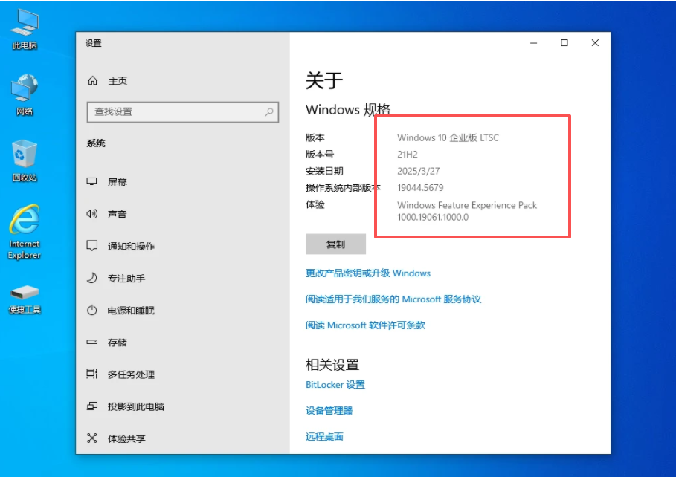Click the Windows 规格 heading
Viewport: 676px width, 477px height.
click(x=348, y=109)
